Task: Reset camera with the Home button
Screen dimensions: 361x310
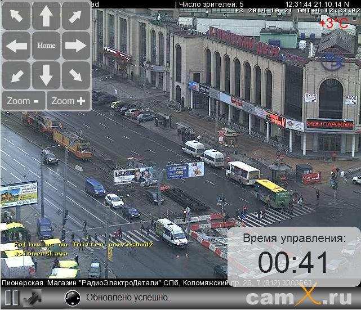Action: (46, 46)
